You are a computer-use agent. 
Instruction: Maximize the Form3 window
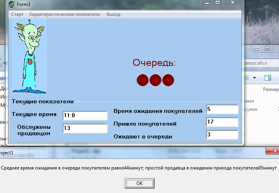(218, 3)
